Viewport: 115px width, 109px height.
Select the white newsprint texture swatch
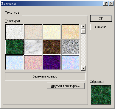click(x=14, y=31)
